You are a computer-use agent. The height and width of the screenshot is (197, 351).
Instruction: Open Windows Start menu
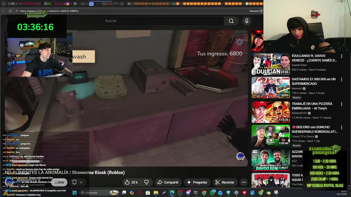click(75, 193)
